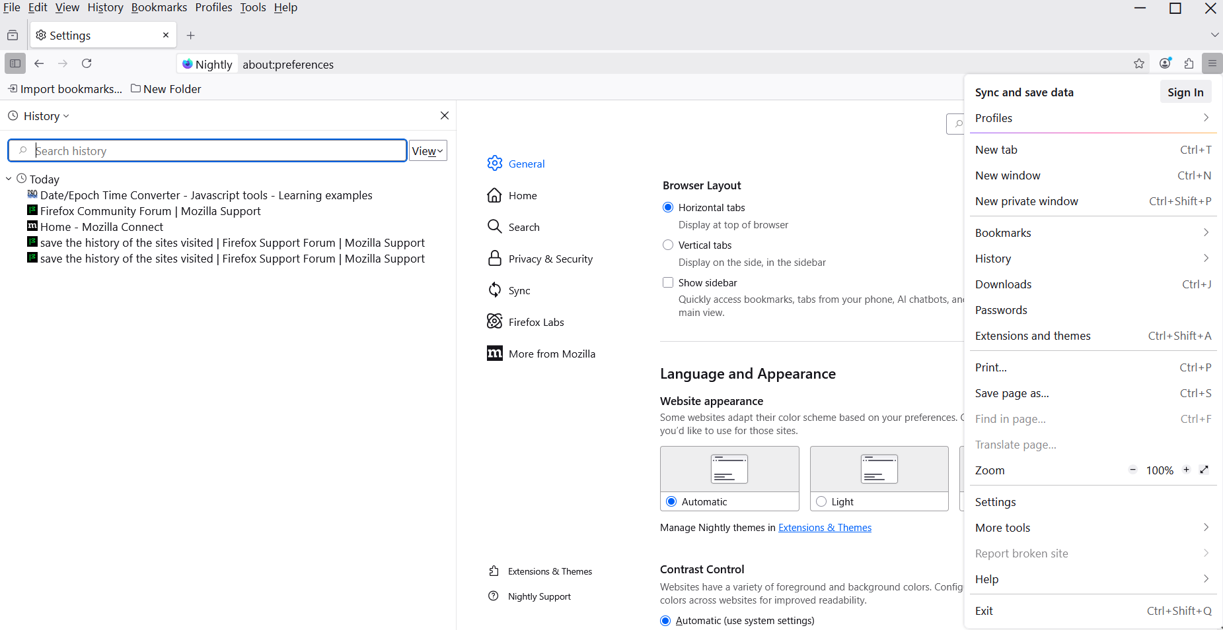Open the account profile icon
The width and height of the screenshot is (1223, 630).
coord(1166,63)
